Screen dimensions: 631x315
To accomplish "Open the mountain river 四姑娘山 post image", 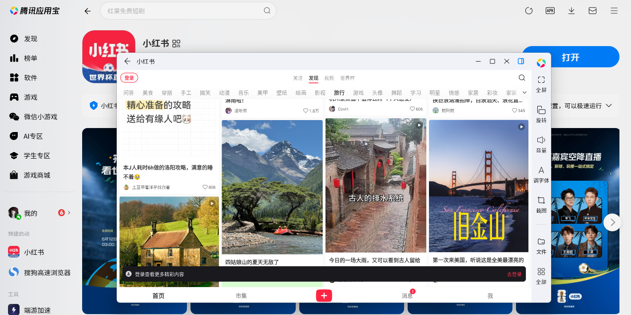I will (272, 187).
